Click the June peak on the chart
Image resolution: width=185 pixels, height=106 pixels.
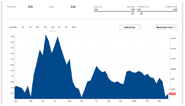tap(46, 35)
